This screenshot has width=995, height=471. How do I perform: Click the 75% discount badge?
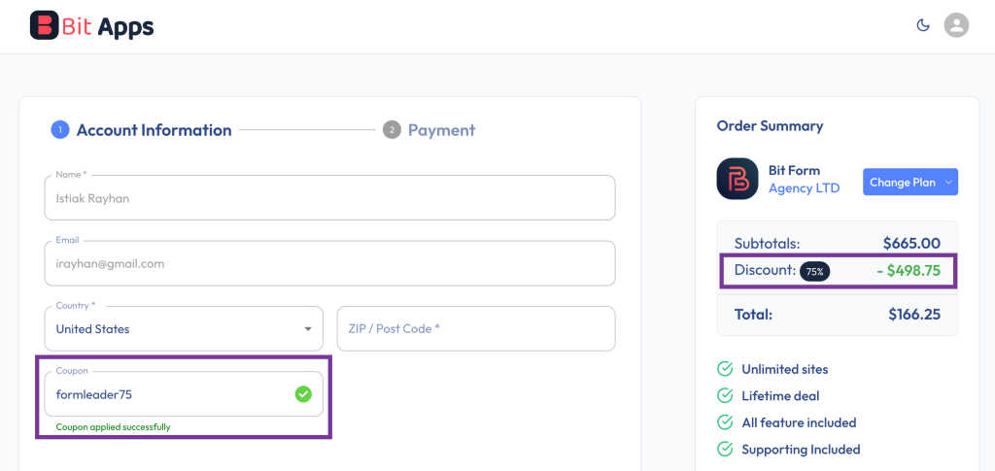pos(814,272)
